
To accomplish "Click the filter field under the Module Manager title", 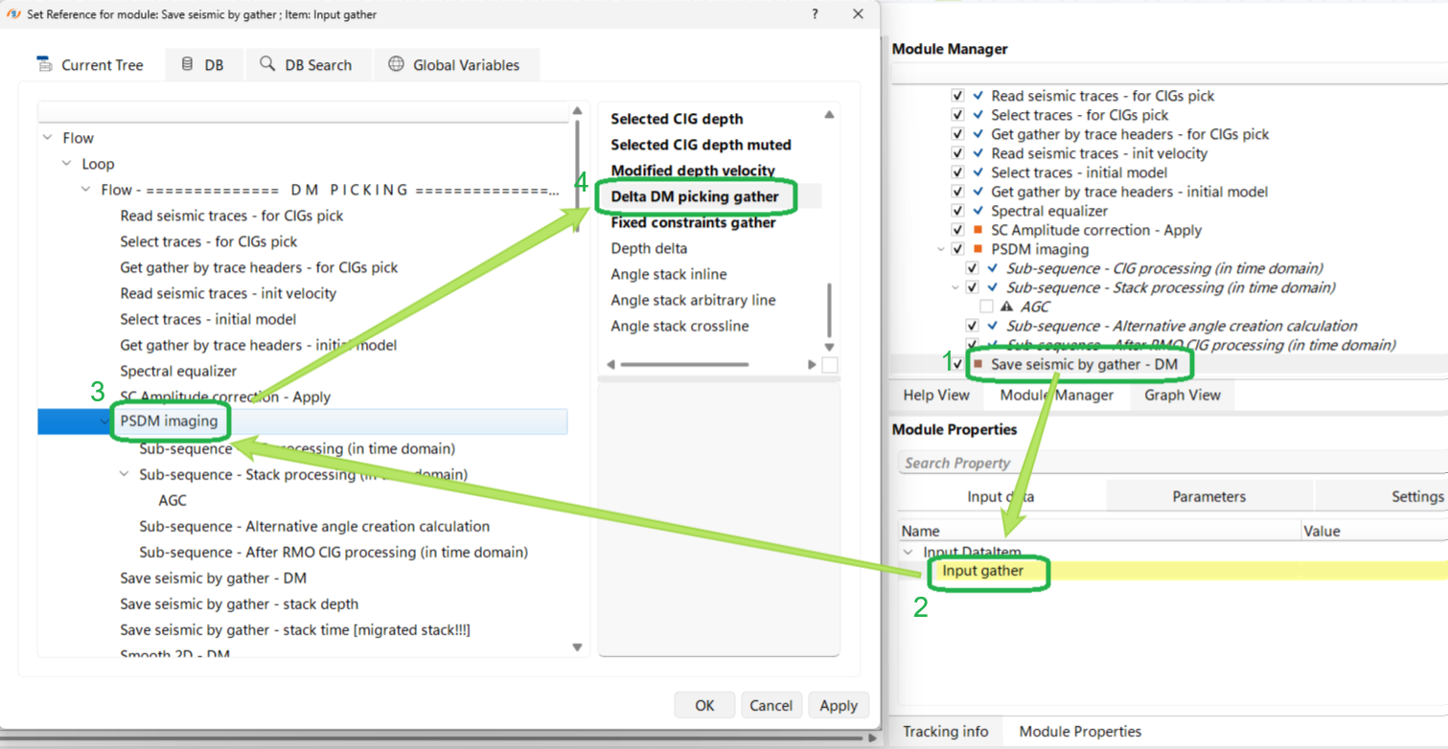I will (1169, 74).
